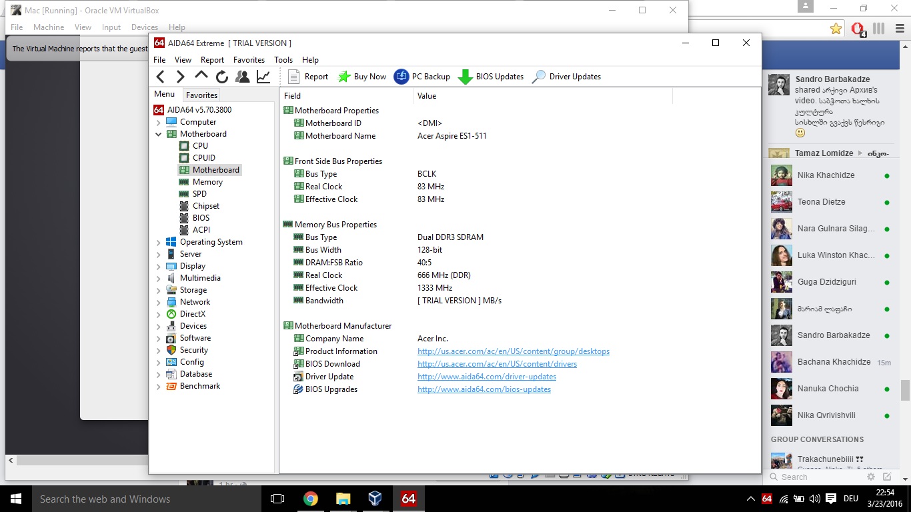Select the SPD item in tree
The height and width of the screenshot is (512, 911).
(x=199, y=194)
